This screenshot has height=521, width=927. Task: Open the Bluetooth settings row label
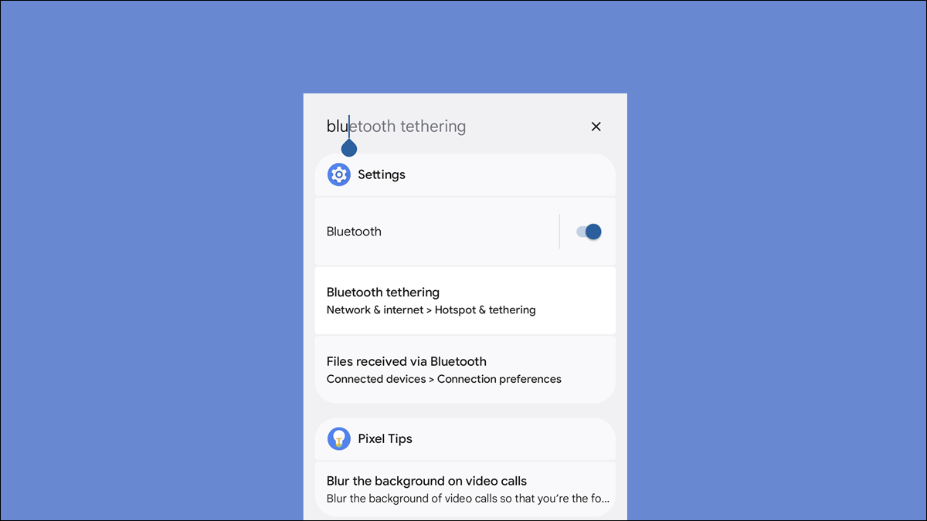tap(354, 232)
